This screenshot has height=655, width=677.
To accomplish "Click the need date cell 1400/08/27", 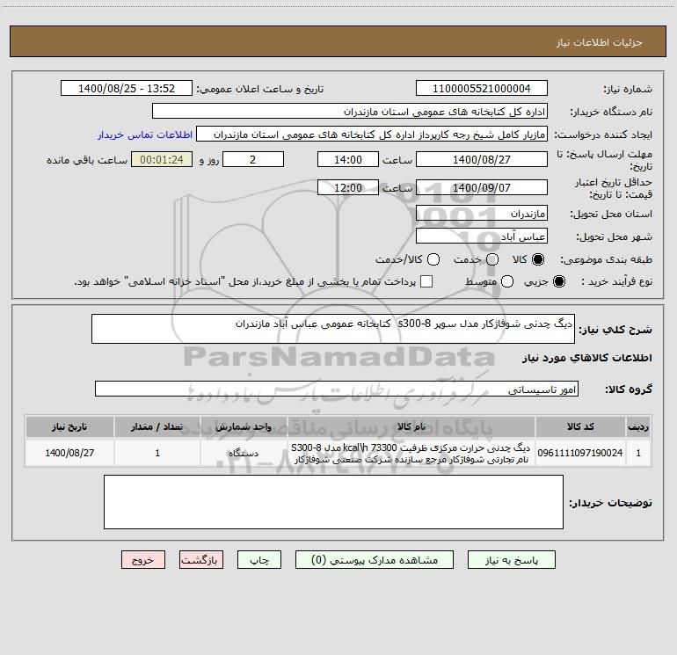I will click(69, 453).
